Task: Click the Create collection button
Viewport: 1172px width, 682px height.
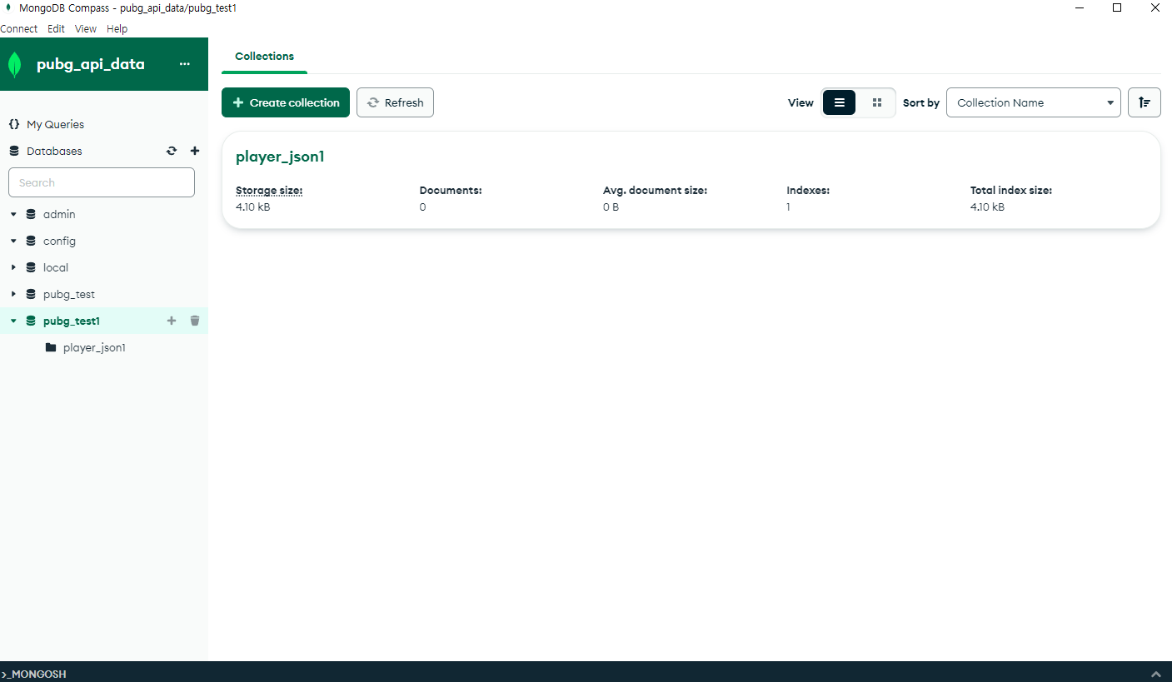Action: [x=286, y=102]
